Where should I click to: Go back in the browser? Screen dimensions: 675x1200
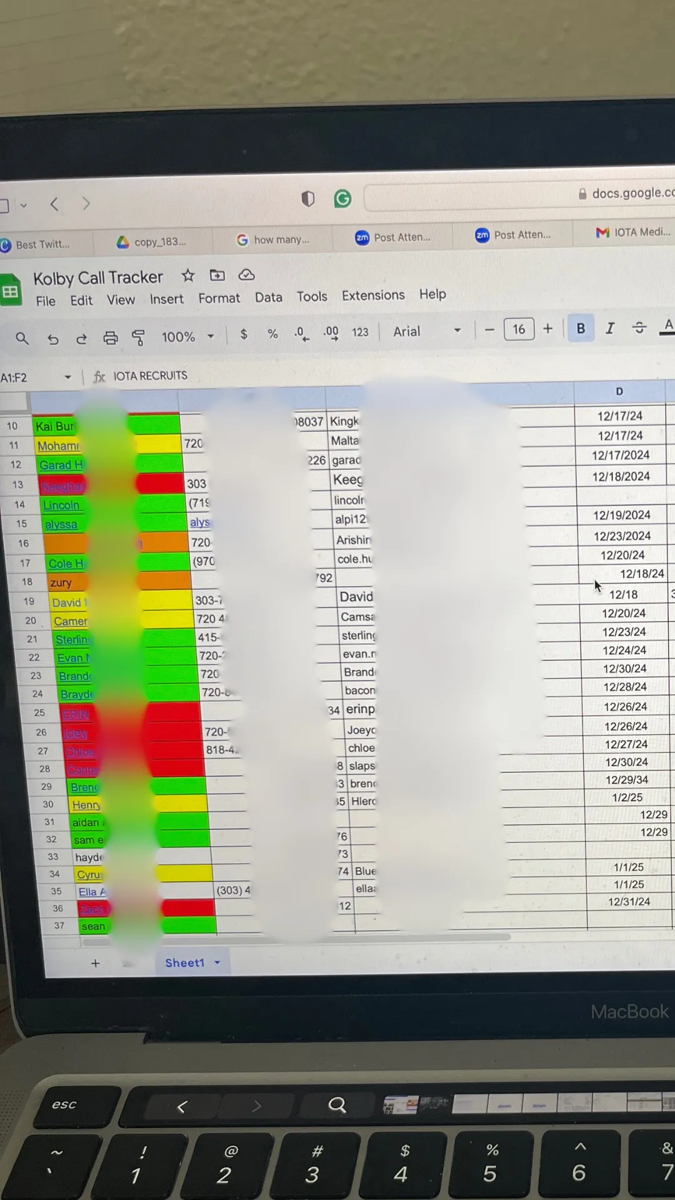point(54,204)
